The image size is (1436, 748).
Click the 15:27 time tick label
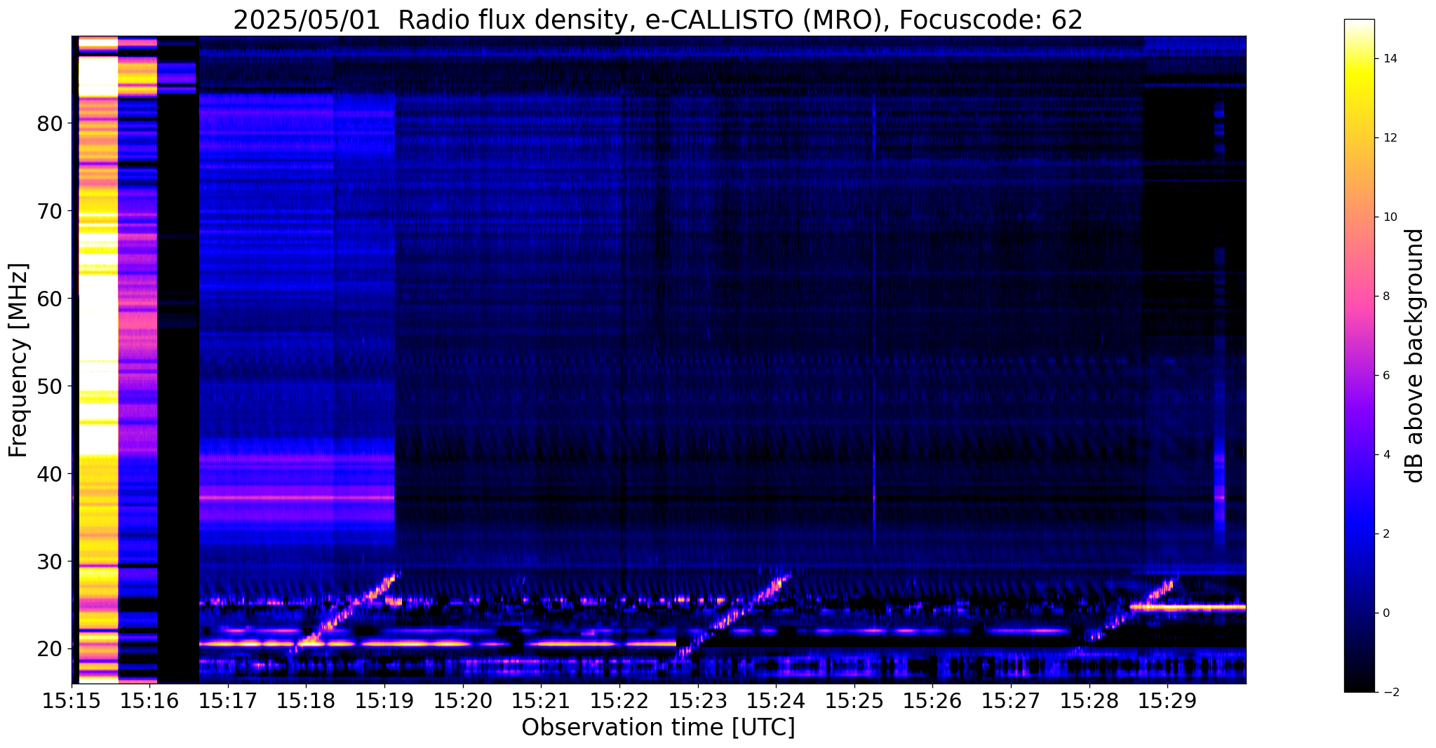coord(1011,700)
